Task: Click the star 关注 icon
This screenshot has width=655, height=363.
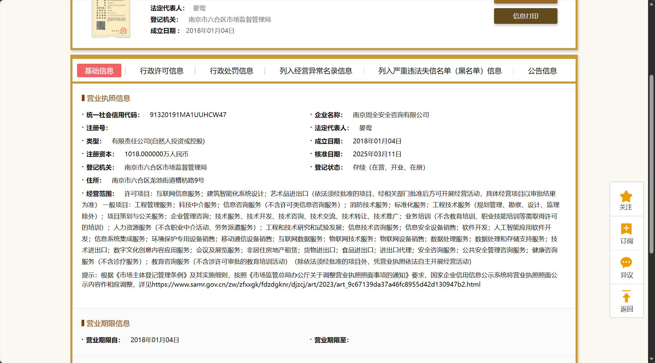Action: click(x=626, y=197)
